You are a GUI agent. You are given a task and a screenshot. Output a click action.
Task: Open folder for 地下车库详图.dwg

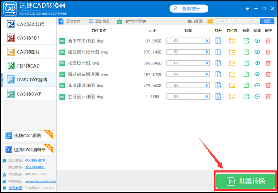[232, 41]
